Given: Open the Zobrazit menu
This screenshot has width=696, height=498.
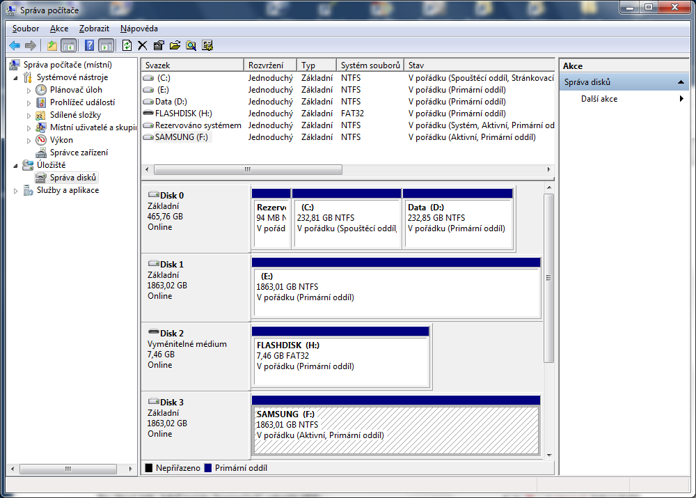Looking at the screenshot, I should pos(94,29).
